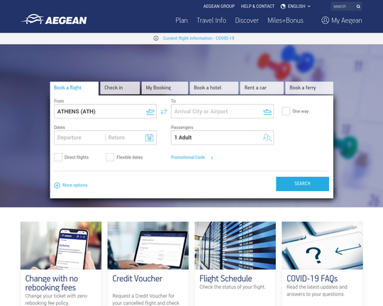The height and width of the screenshot is (306, 383).
Task: Open the COVID-19 FAQs heading
Action: pos(312,278)
